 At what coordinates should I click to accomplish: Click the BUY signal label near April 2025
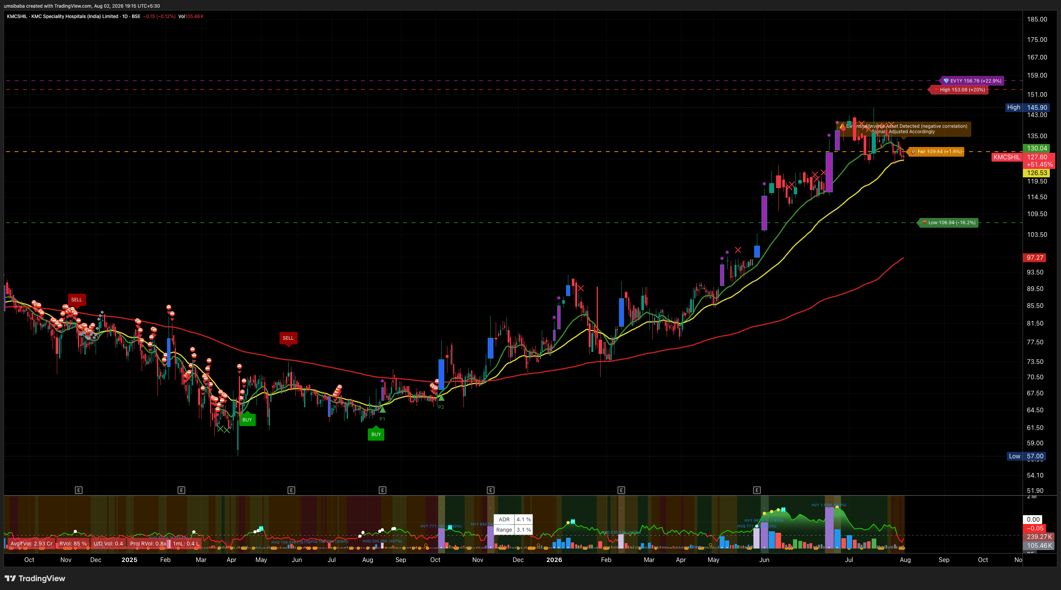(247, 420)
